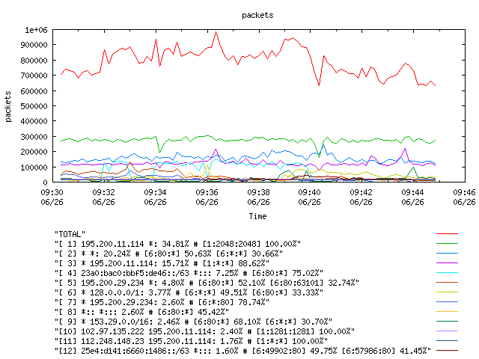Viewport: 479px width, 359px height.
Task: Click the "09:46" time tick label
Action: coord(464,192)
